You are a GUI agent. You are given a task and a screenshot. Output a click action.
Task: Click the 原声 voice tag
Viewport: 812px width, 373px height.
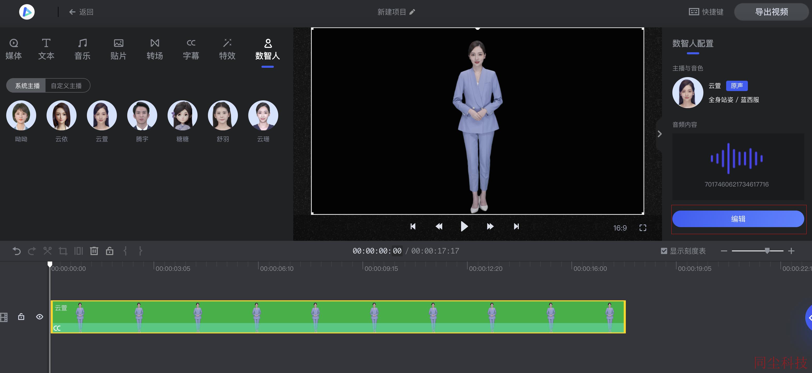click(737, 86)
